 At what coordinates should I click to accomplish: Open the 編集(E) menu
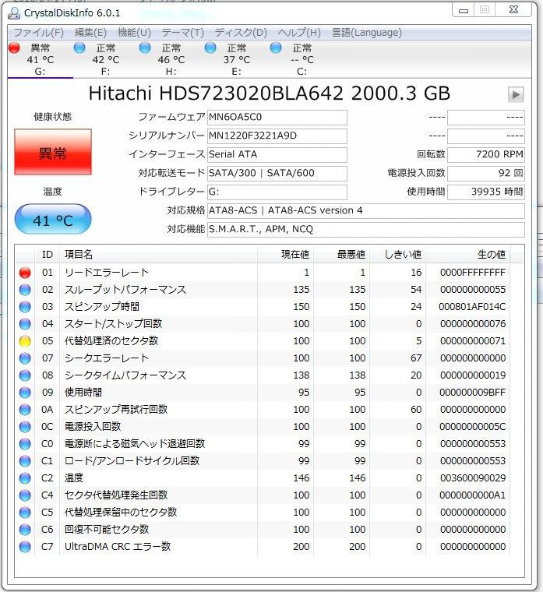pos(90,33)
